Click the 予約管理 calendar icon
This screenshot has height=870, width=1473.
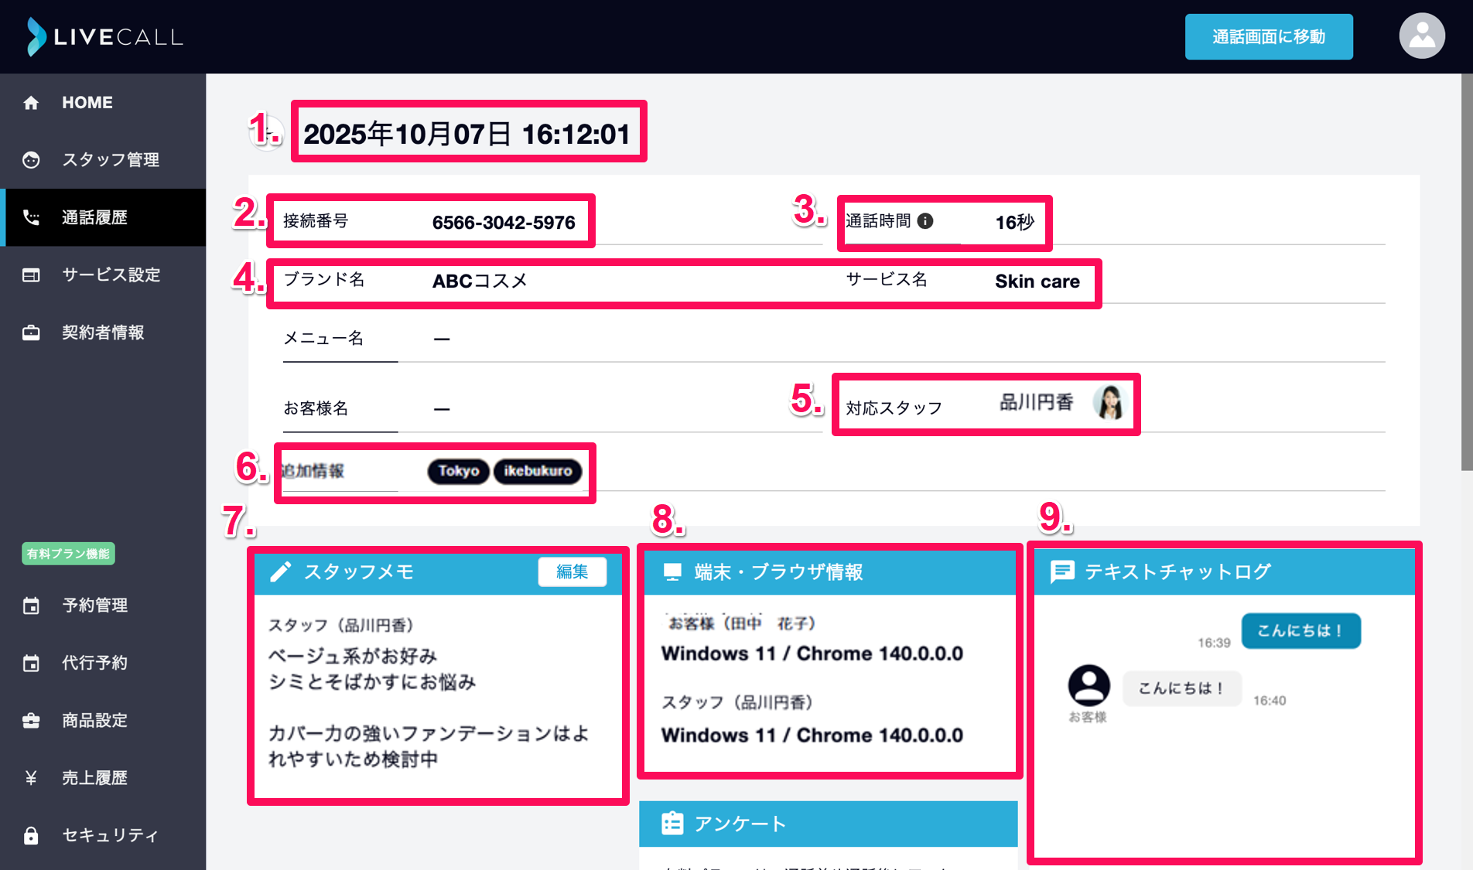(x=31, y=606)
